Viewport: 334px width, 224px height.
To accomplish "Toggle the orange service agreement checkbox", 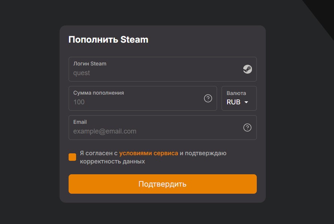I will 72,157.
